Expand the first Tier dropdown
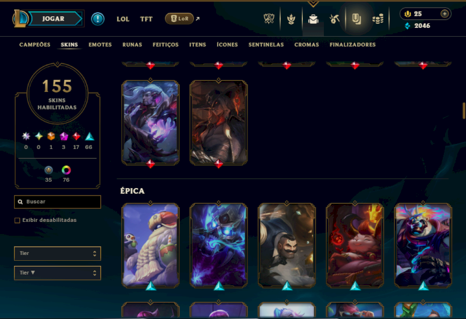This screenshot has height=319, width=466. (x=57, y=253)
